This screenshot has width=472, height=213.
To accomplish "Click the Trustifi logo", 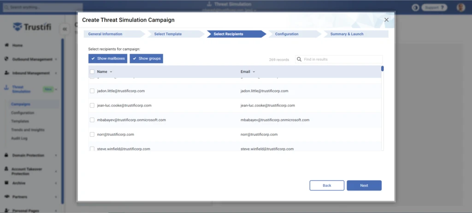I will point(32,27).
